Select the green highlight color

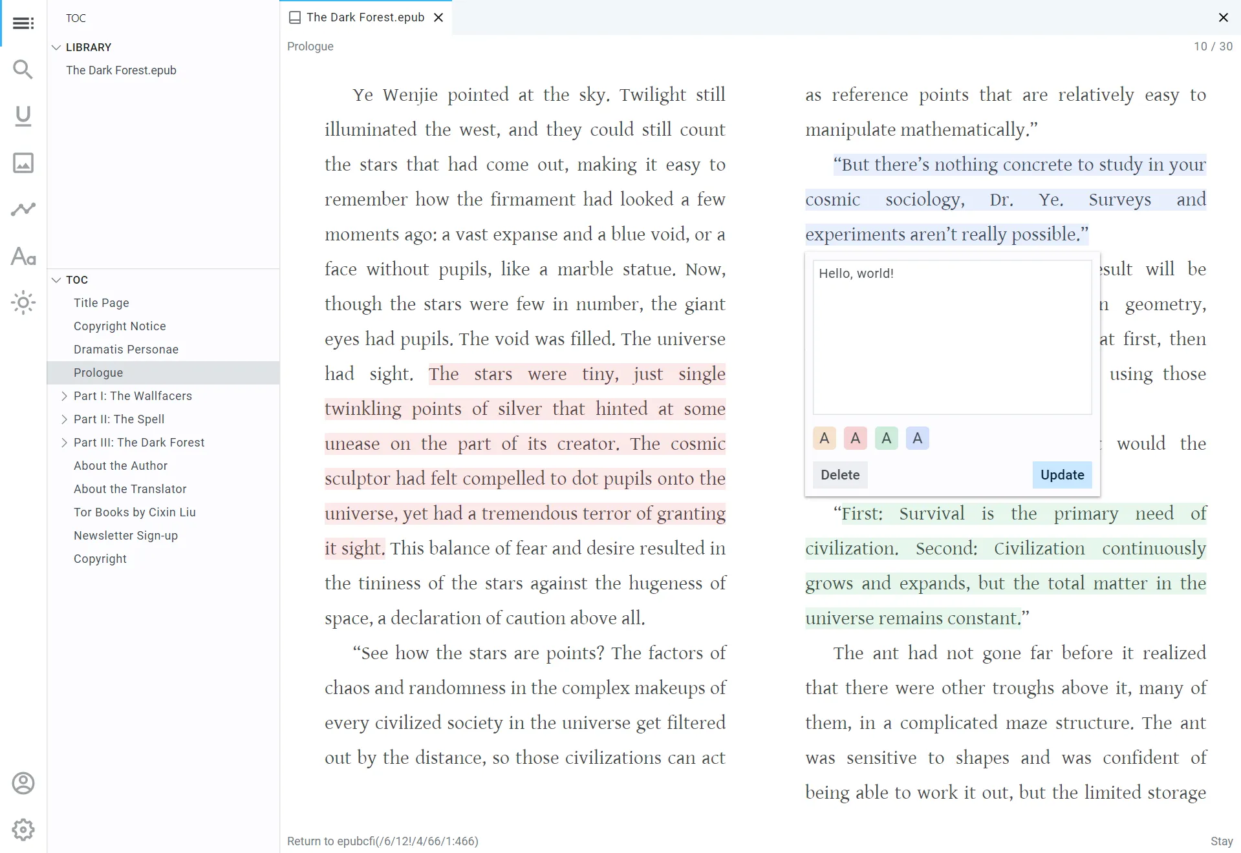tap(886, 437)
